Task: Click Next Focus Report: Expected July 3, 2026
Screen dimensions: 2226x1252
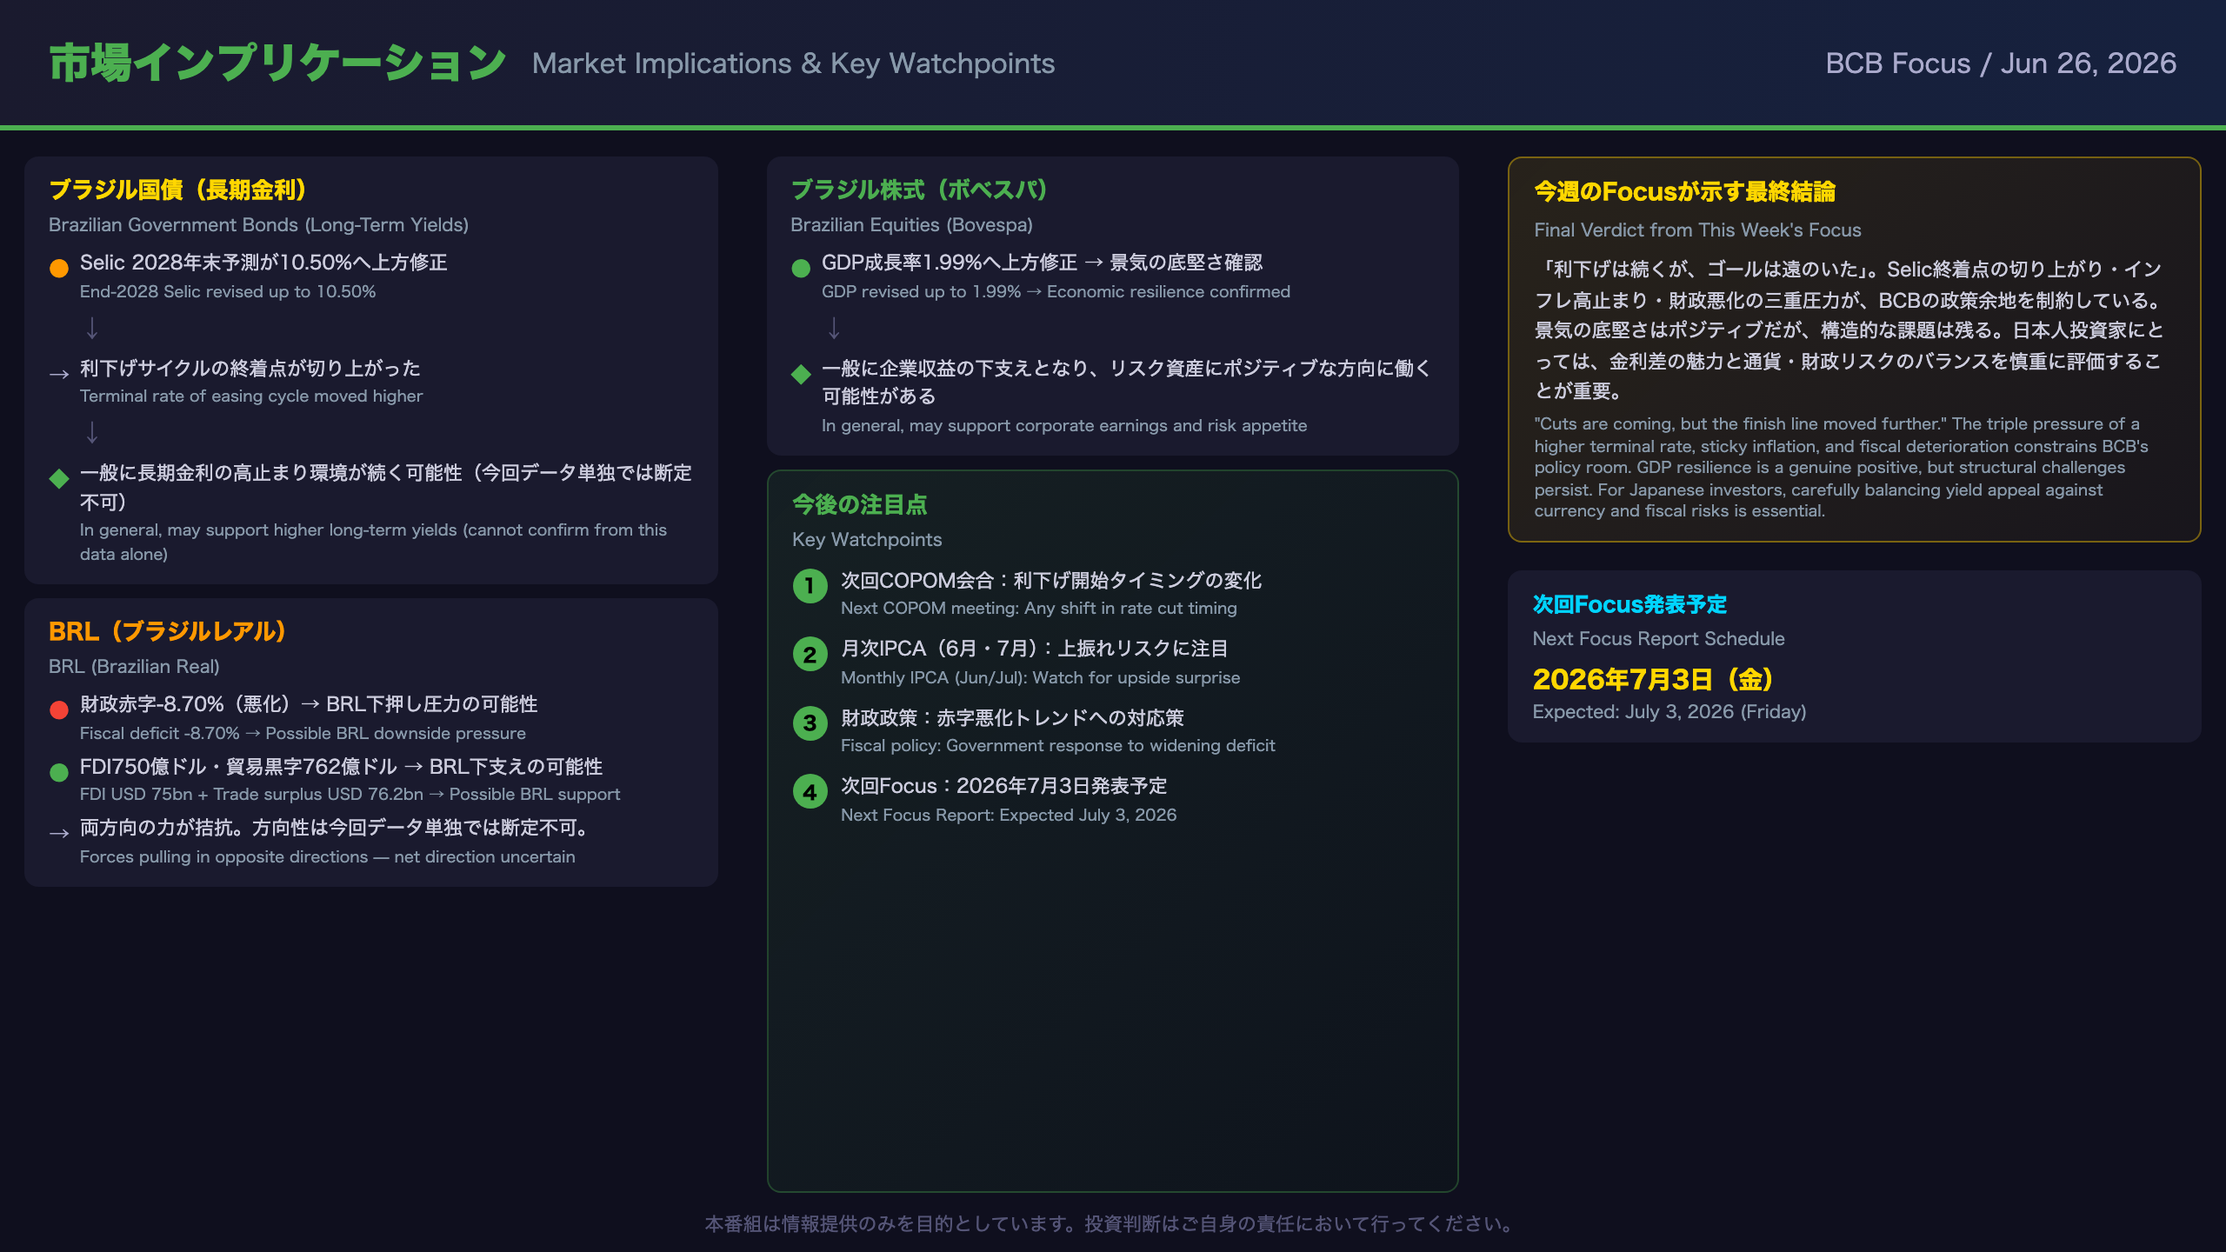Action: click(x=1009, y=816)
